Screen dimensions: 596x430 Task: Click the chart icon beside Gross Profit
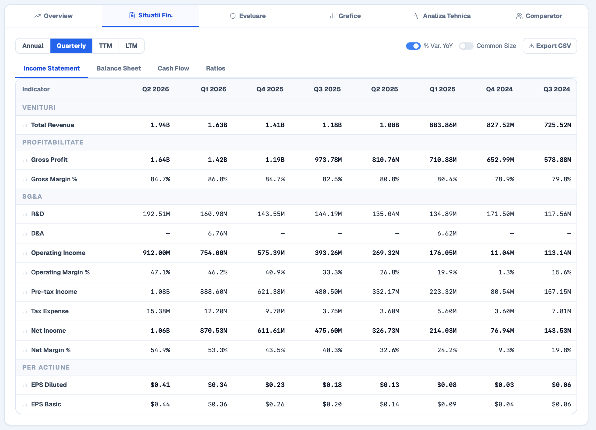coord(25,160)
